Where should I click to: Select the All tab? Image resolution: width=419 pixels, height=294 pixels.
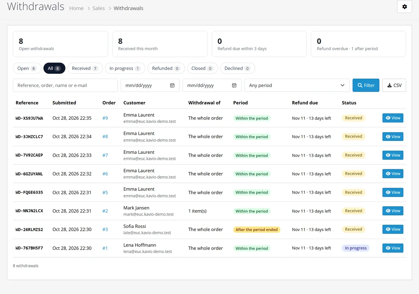click(x=54, y=68)
